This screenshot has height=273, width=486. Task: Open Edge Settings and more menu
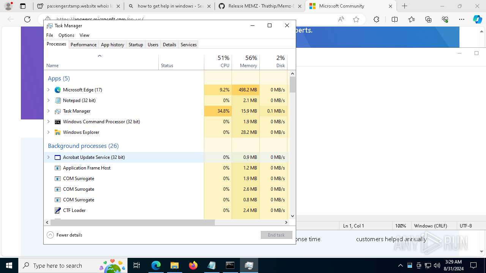[462, 19]
